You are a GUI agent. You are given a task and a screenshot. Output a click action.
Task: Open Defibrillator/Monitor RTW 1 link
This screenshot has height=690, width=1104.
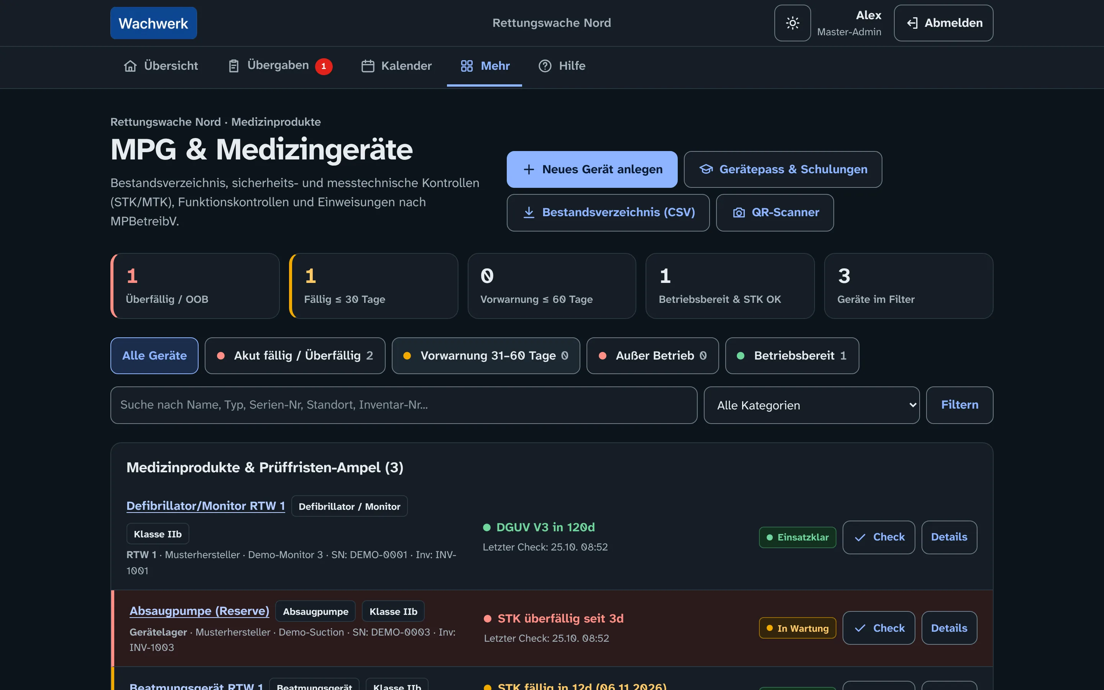[206, 506]
